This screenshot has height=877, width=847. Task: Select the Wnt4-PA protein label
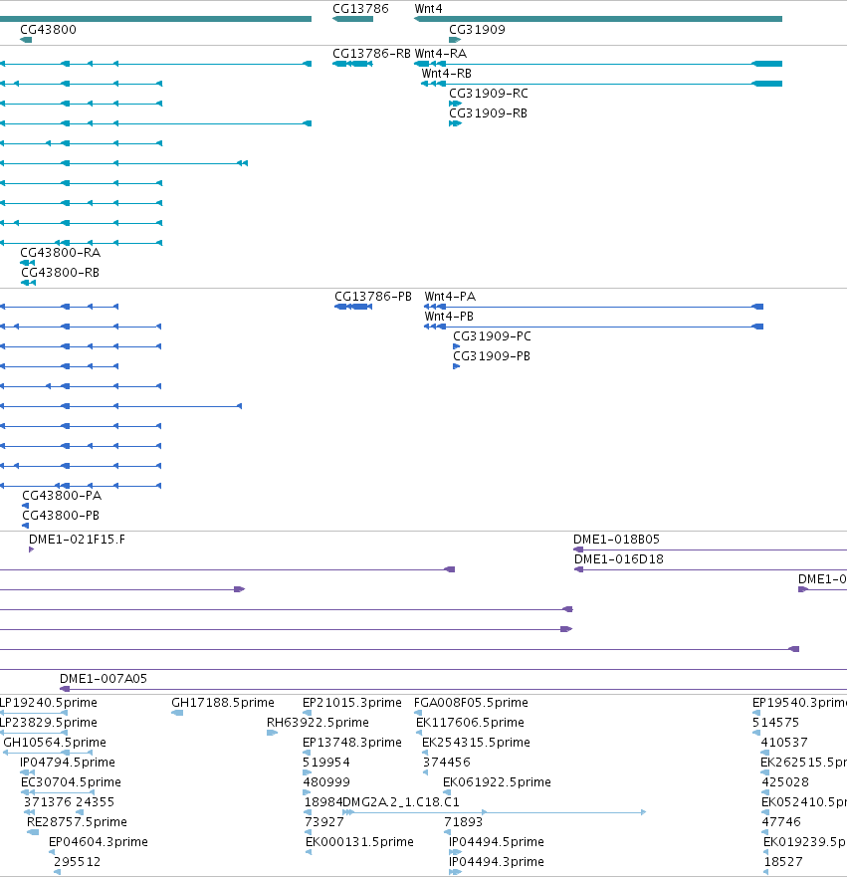pyautogui.click(x=450, y=297)
